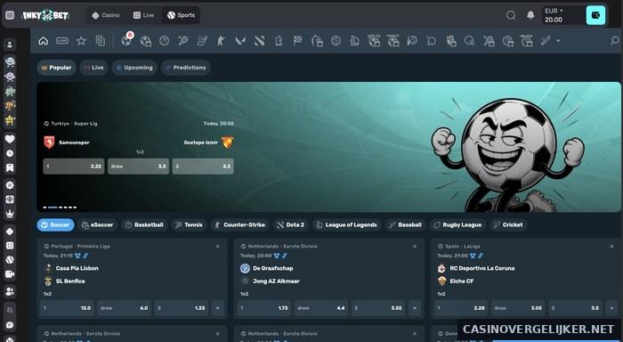
Task: Expand more markets for Casa Pia vs Benfica
Action: pyautogui.click(x=218, y=308)
